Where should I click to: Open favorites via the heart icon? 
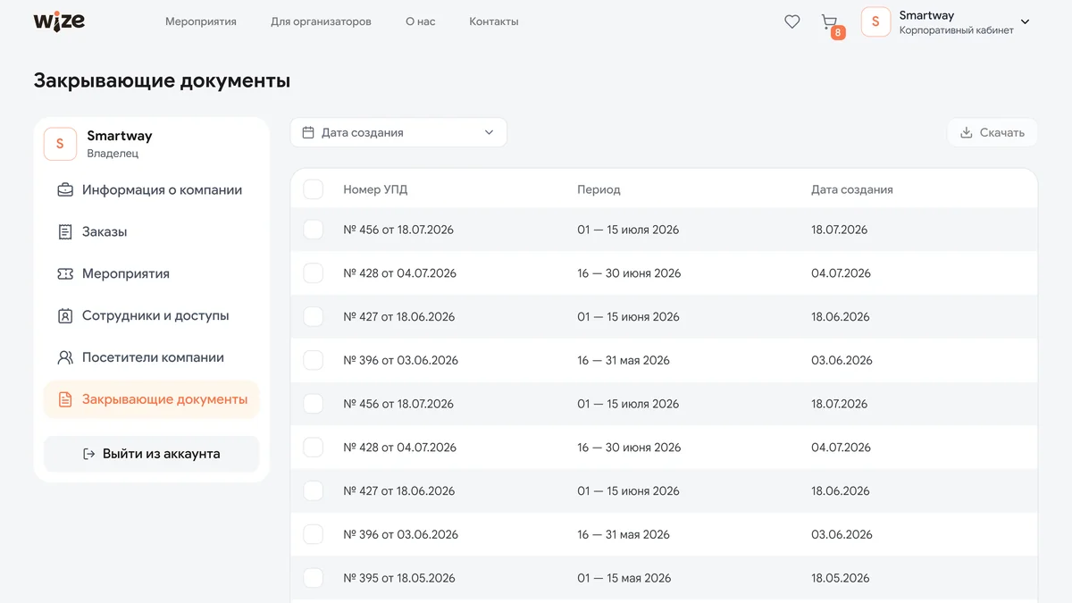pyautogui.click(x=792, y=21)
